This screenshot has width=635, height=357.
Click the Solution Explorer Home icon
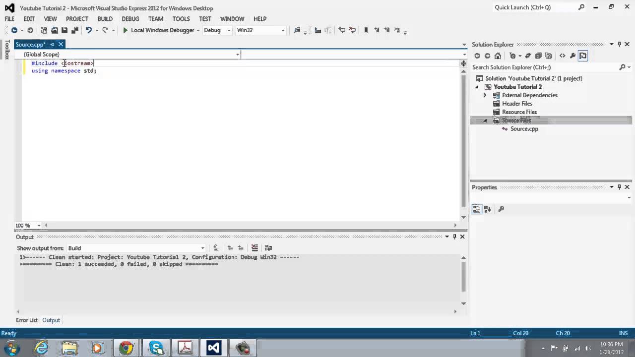(498, 56)
